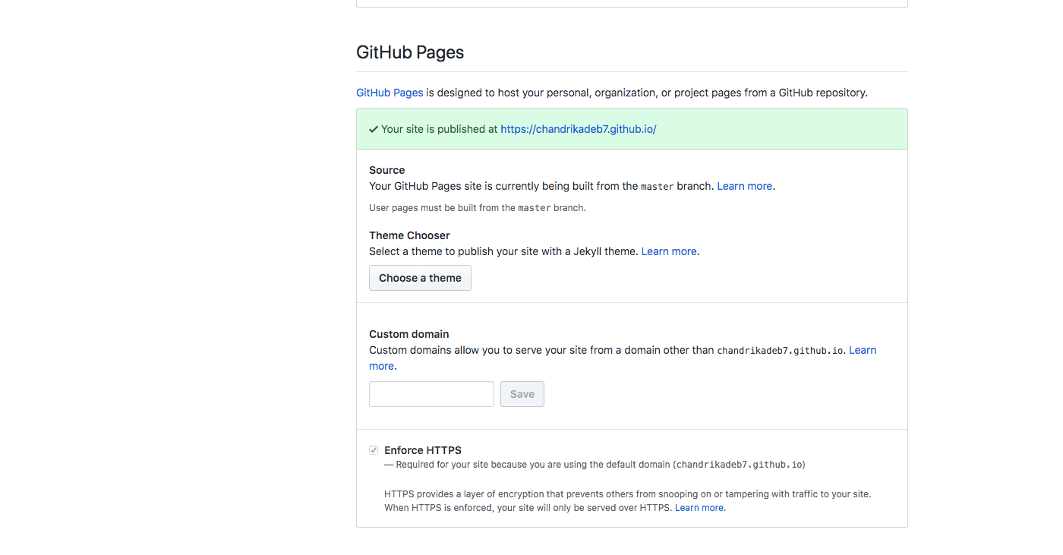Click Learn more about the source branch
This screenshot has width=1063, height=555.
click(744, 186)
